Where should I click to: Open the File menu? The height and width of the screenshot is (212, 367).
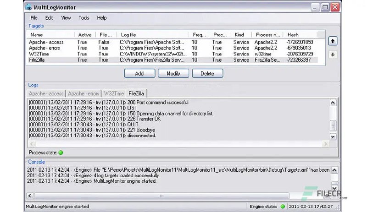[x=34, y=18]
